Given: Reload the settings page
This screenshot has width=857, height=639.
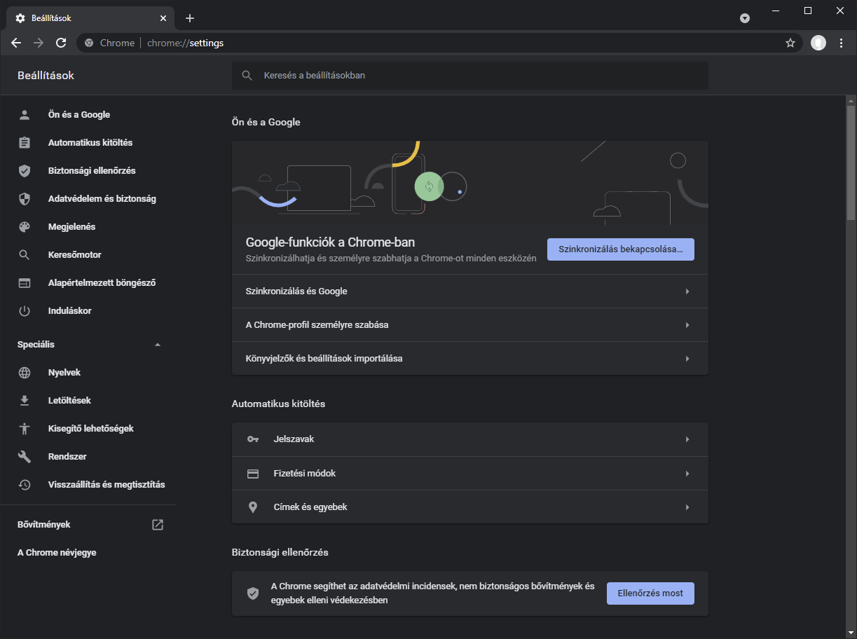Looking at the screenshot, I should pyautogui.click(x=61, y=43).
